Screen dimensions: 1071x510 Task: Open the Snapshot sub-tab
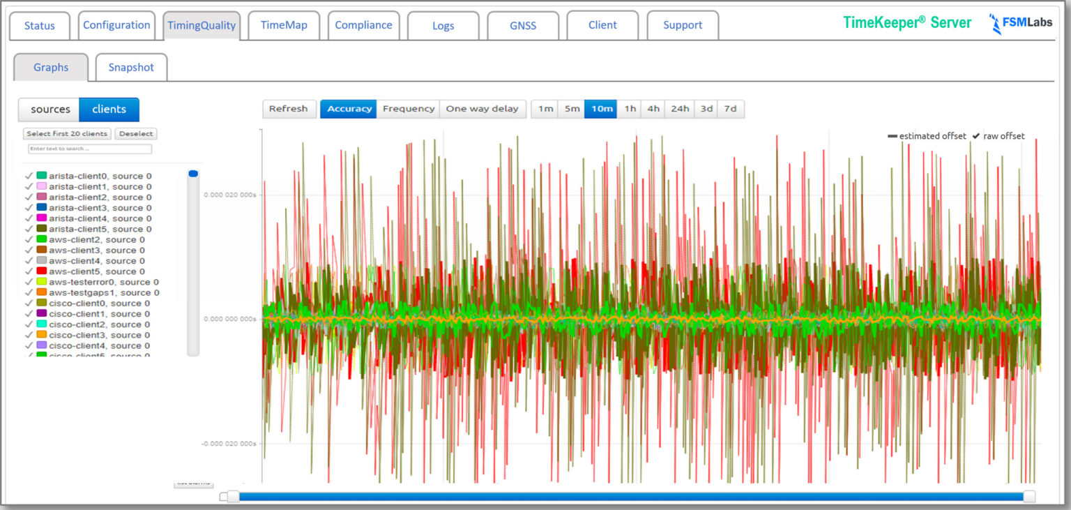pos(131,68)
